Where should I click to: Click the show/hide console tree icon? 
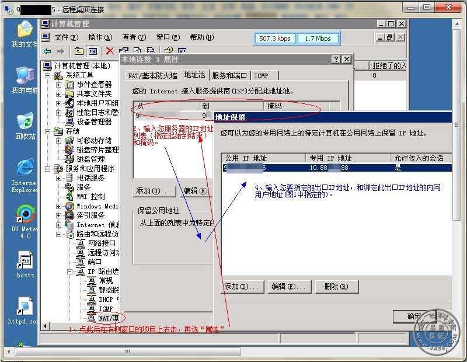(92, 51)
